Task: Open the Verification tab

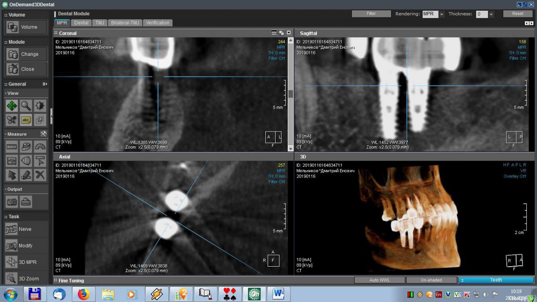Action: point(158,23)
